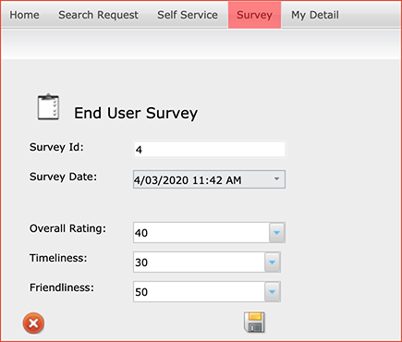Viewport: 402px width, 342px height.
Task: Open the Home tab
Action: tap(24, 15)
